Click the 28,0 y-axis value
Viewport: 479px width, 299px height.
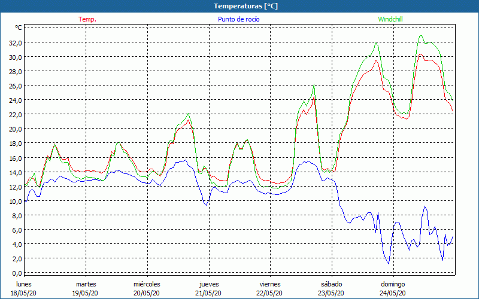pyautogui.click(x=16, y=71)
